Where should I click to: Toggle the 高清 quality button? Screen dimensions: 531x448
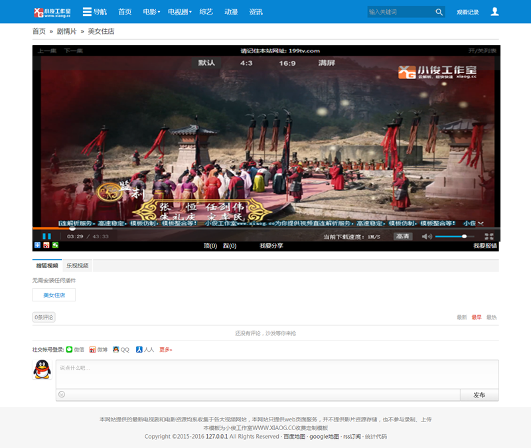[403, 236]
